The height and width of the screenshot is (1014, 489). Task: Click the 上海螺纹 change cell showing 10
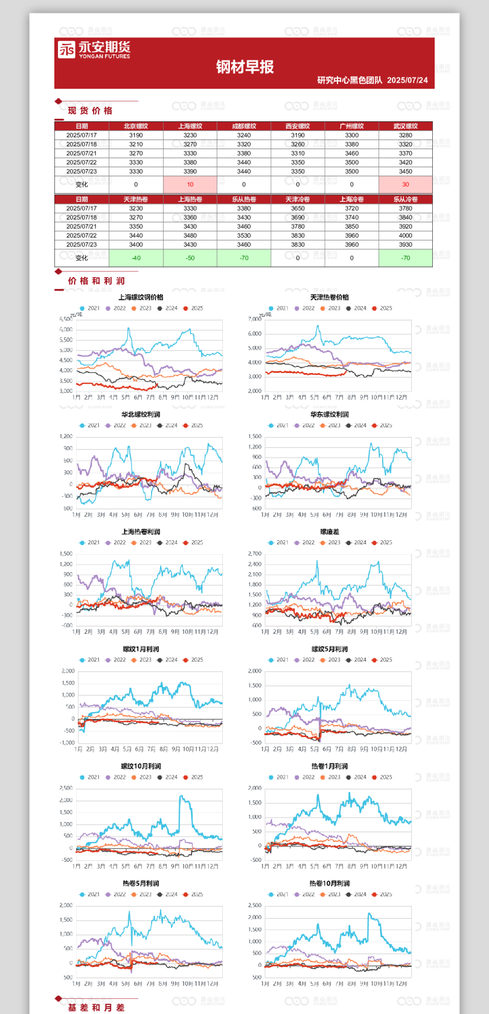[x=190, y=185]
